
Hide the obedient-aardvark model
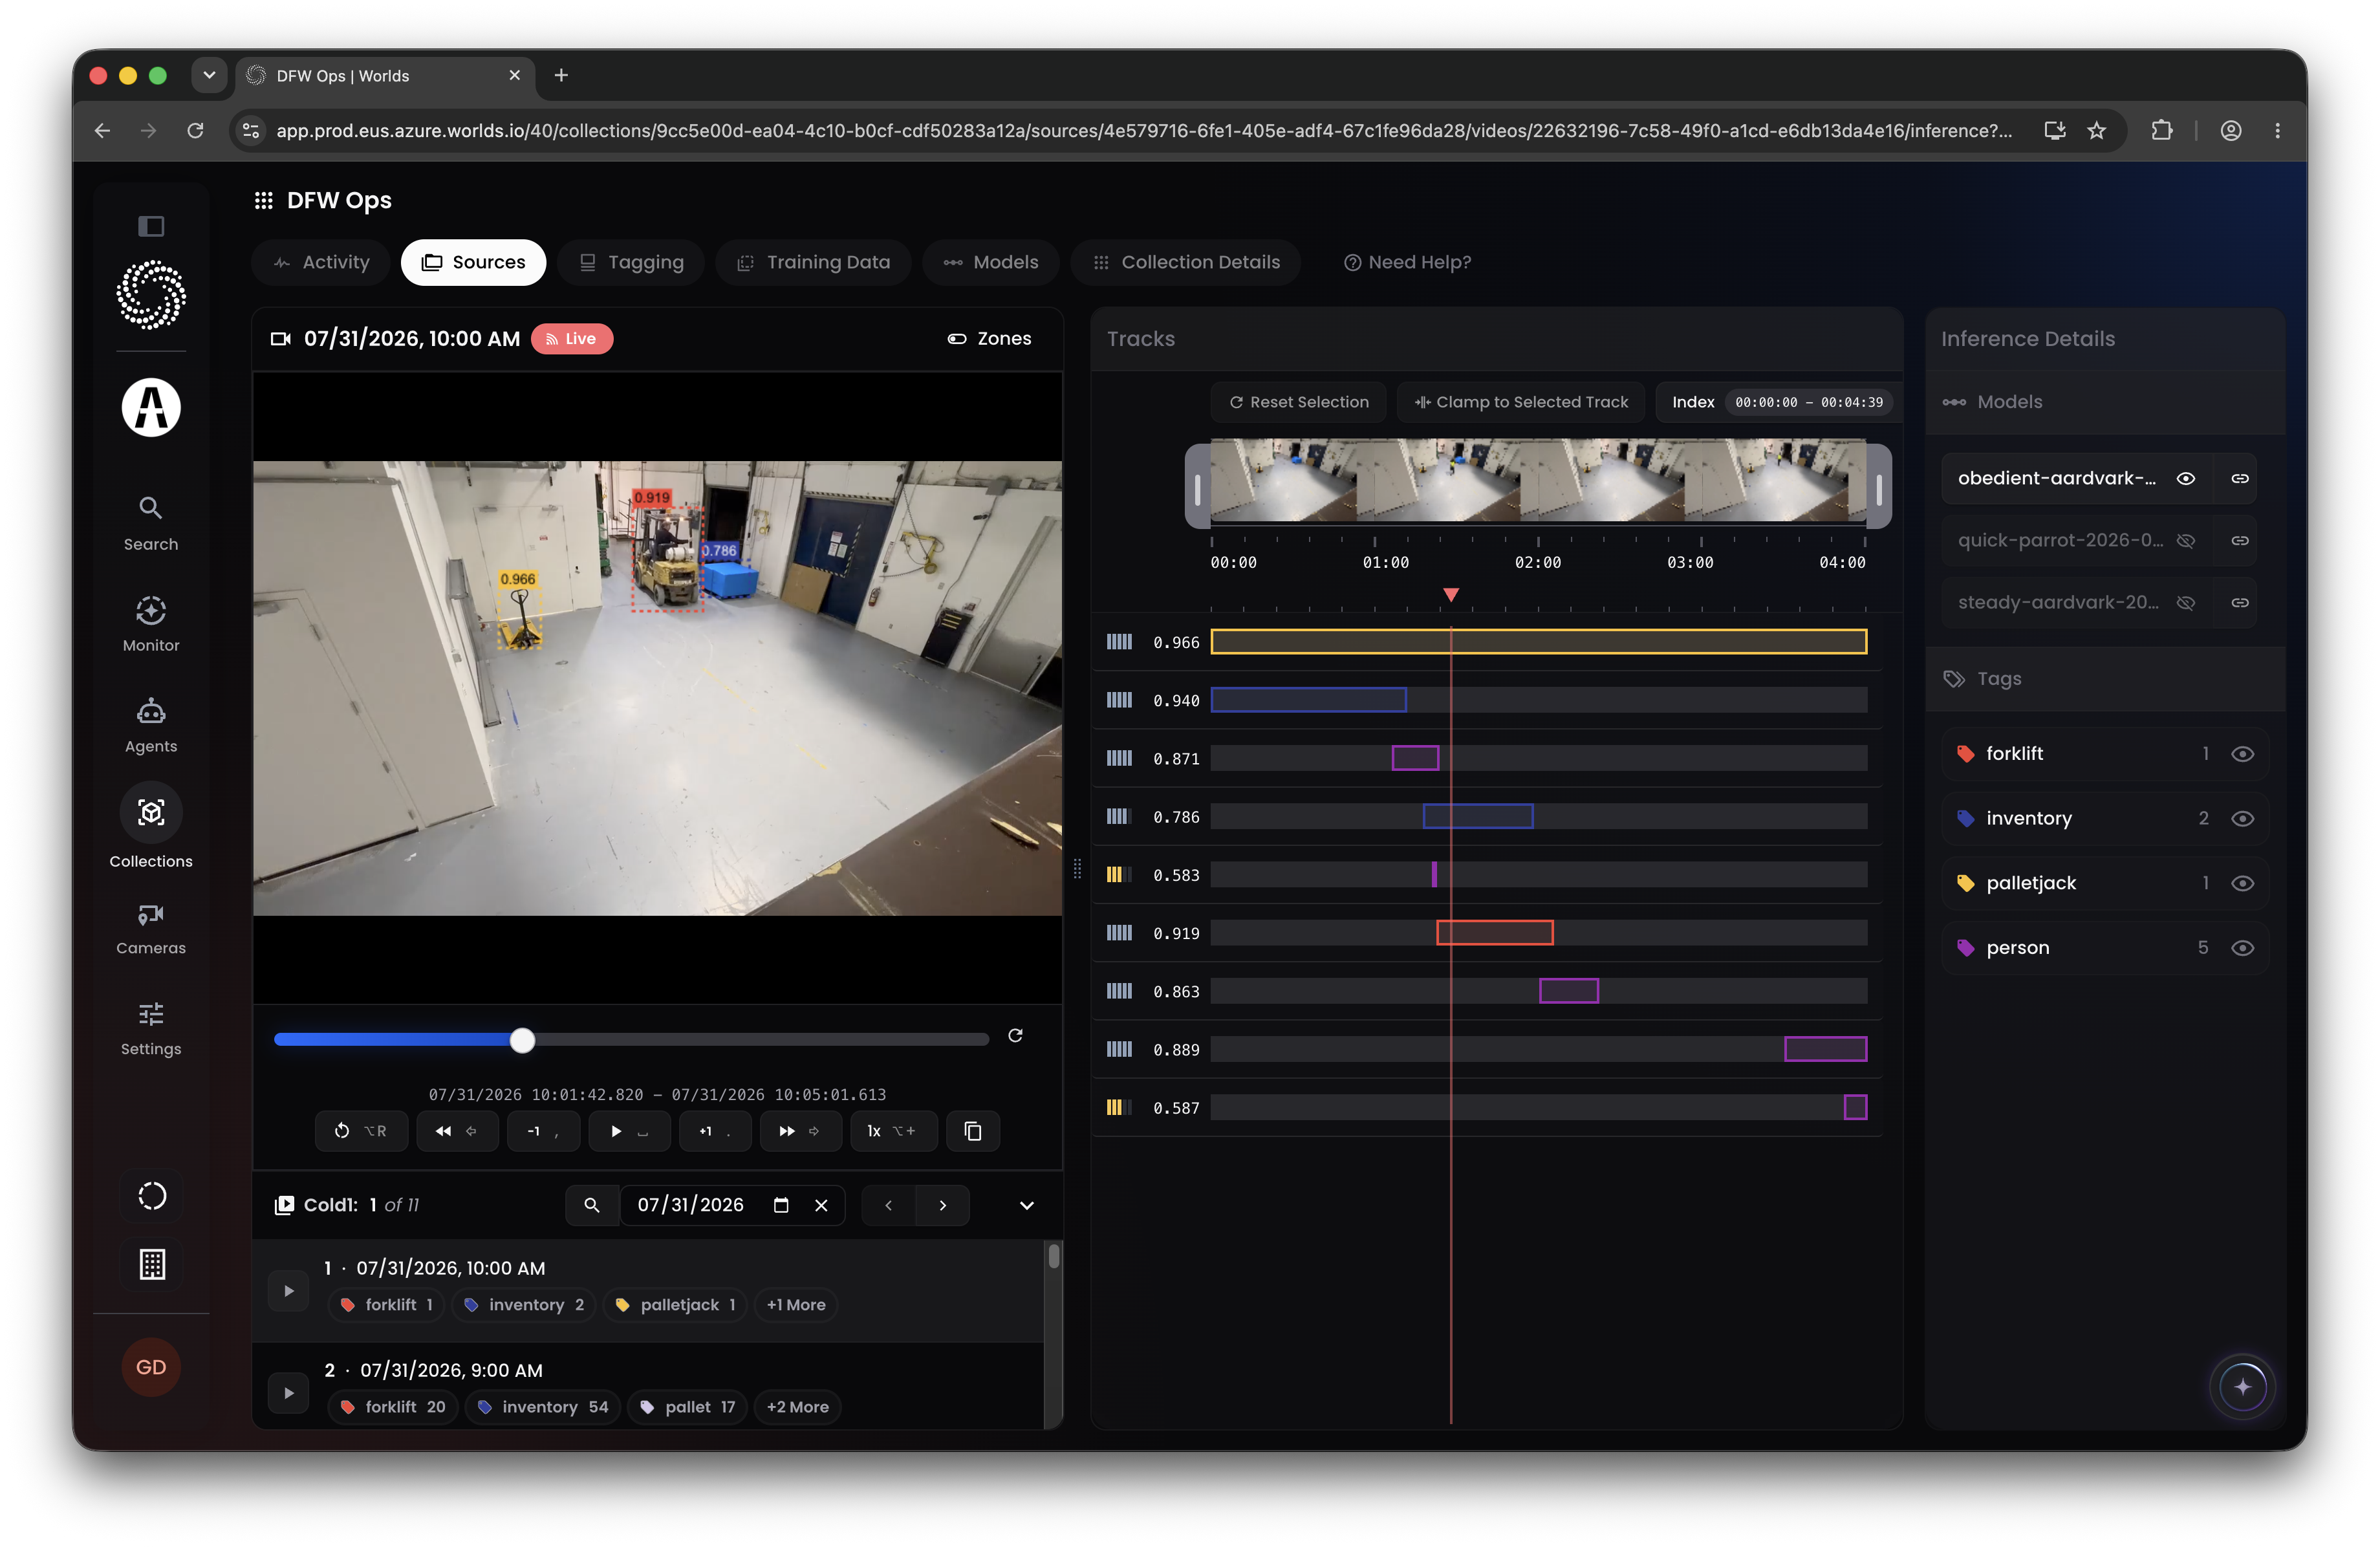point(2185,479)
